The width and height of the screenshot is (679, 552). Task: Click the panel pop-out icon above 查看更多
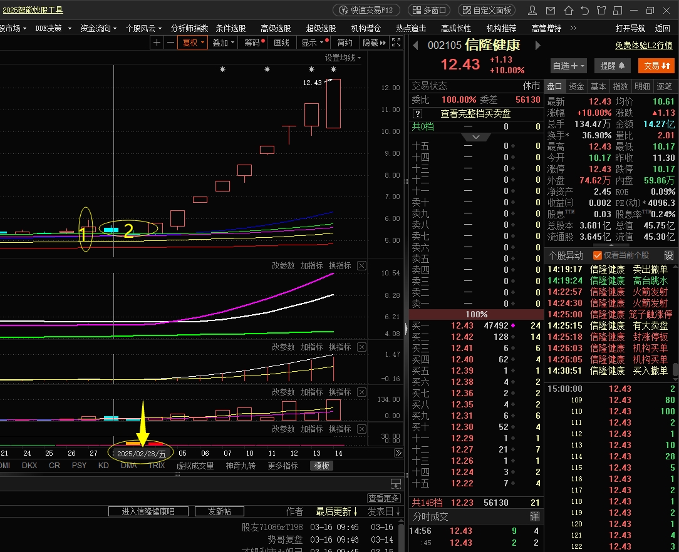395,483
